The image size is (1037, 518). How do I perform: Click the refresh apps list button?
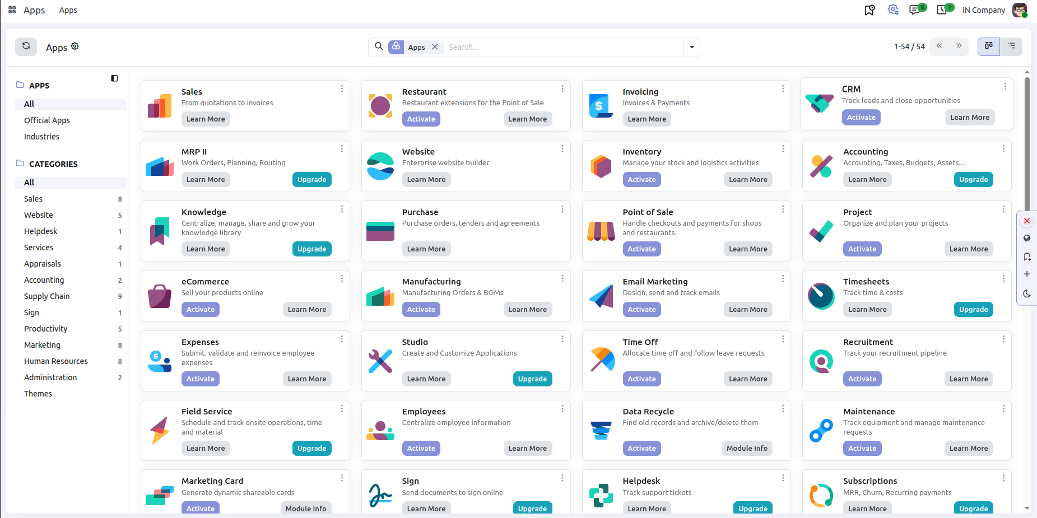pos(26,46)
